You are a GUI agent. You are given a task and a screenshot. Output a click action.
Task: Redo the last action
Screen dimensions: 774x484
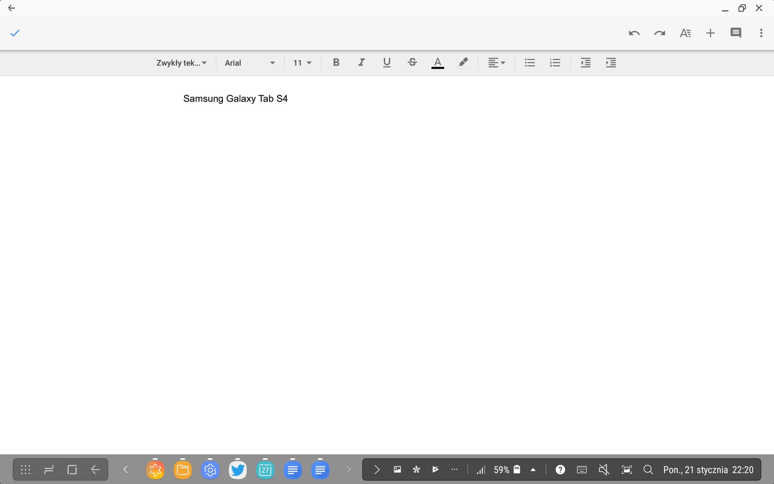[660, 33]
